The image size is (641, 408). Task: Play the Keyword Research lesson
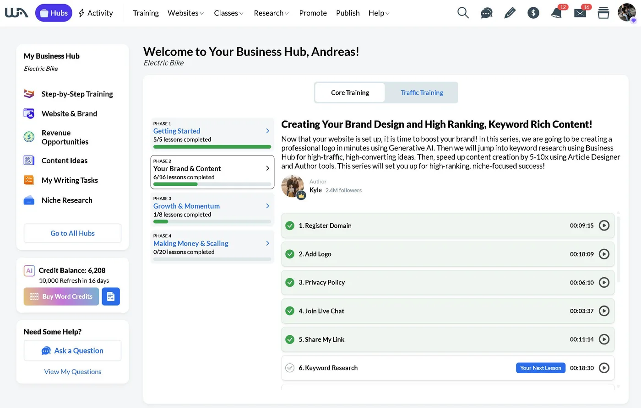(604, 368)
